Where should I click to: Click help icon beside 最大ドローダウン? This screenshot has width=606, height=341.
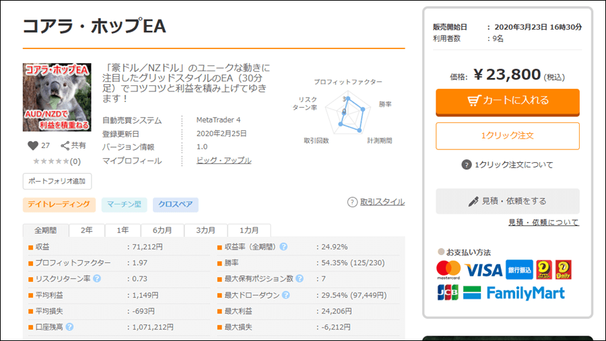tap(285, 295)
